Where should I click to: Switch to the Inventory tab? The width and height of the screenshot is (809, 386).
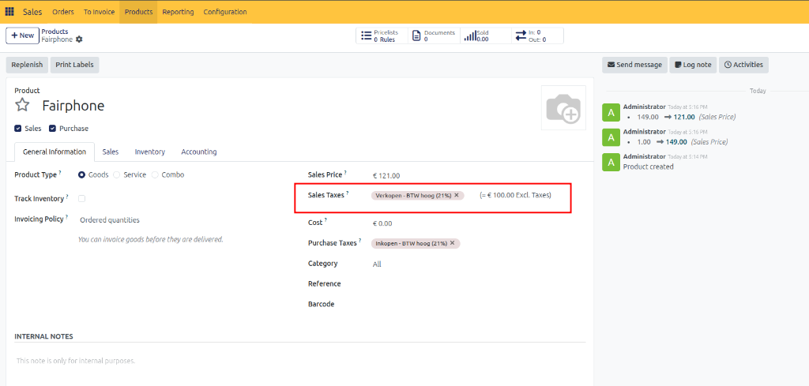click(150, 152)
